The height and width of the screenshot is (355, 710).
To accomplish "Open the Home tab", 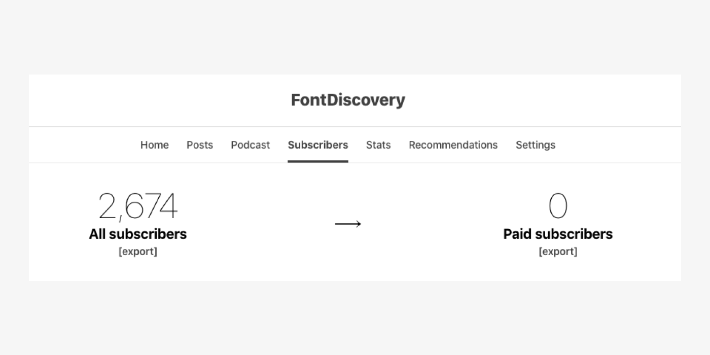I will (x=154, y=145).
